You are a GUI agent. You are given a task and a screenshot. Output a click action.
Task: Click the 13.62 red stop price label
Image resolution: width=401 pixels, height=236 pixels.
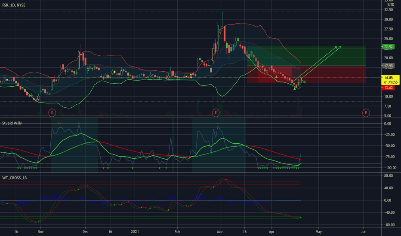[388, 88]
